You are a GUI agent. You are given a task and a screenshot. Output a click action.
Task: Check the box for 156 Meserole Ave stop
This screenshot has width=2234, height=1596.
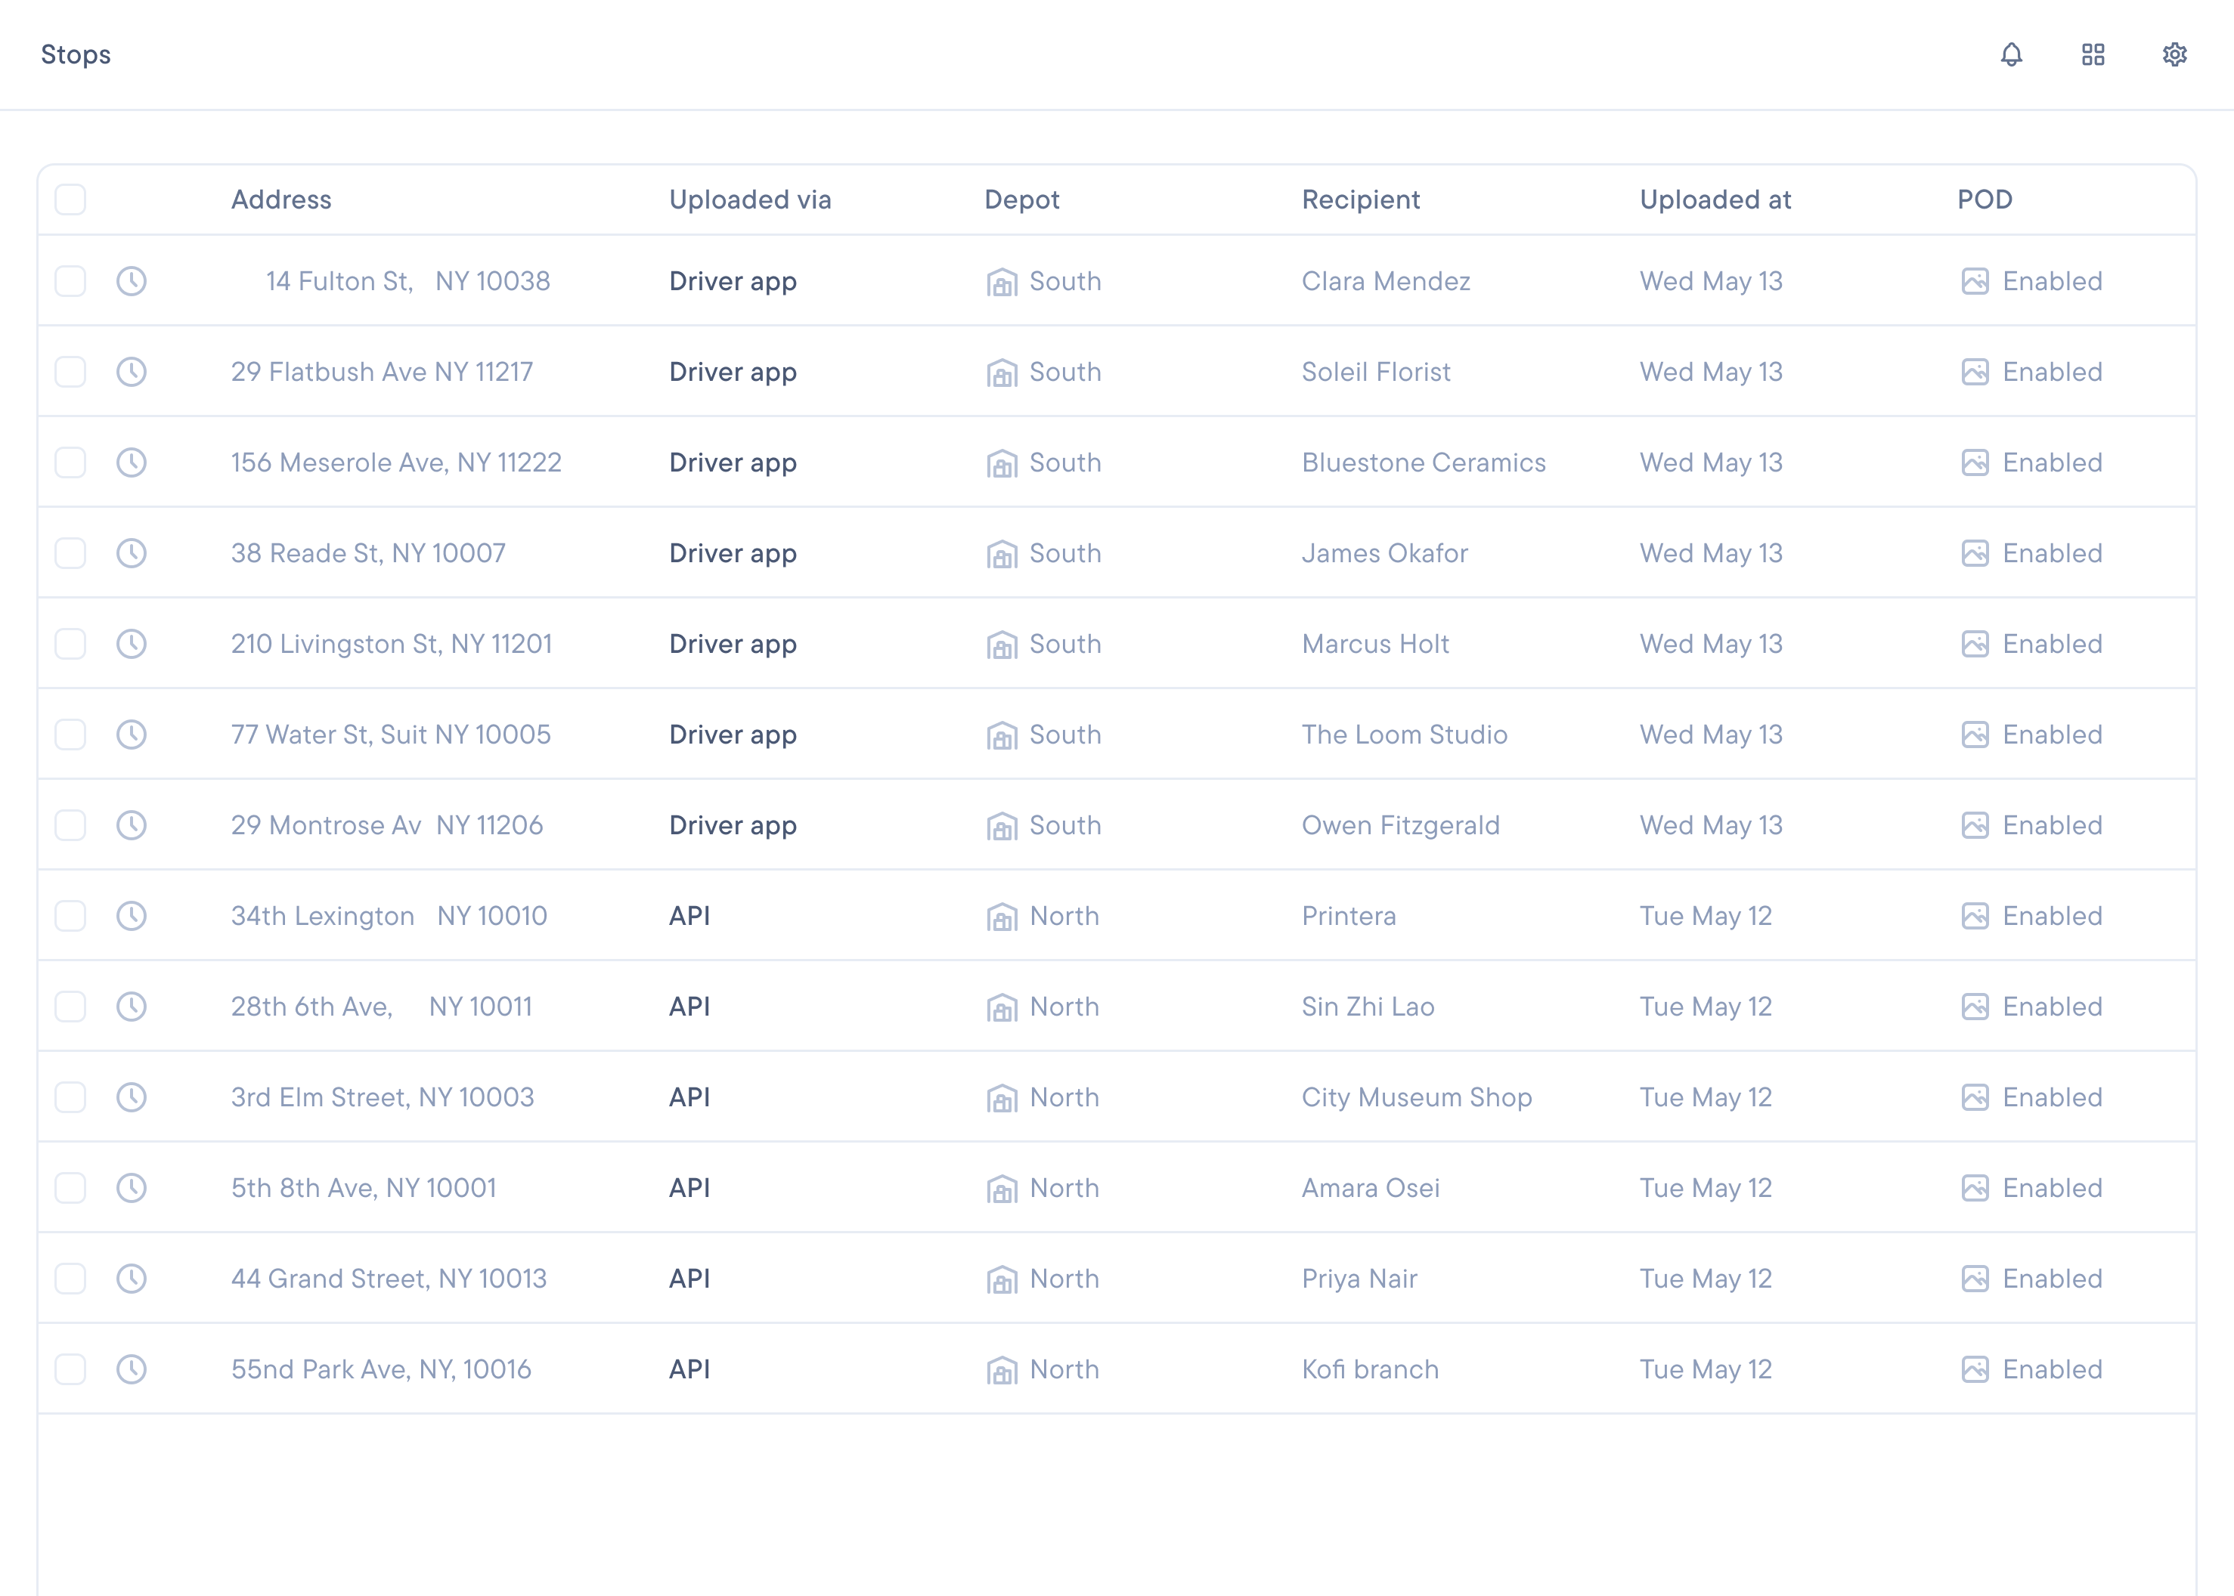70,462
